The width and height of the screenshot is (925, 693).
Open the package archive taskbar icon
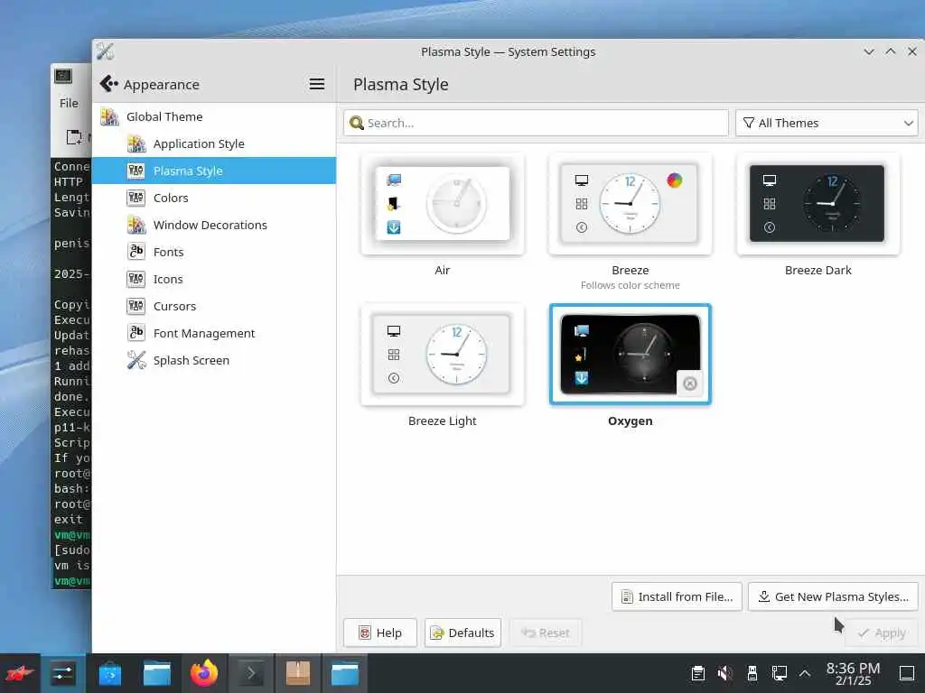point(298,673)
